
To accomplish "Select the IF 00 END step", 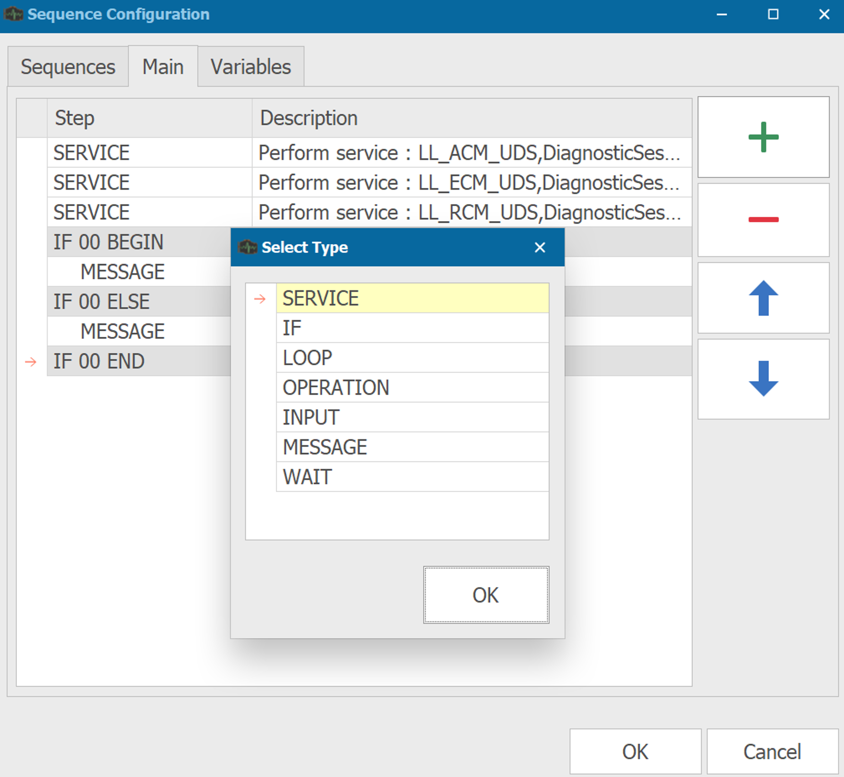I will click(x=139, y=361).
